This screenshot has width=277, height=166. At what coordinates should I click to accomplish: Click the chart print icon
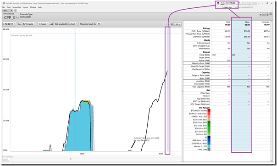[172, 24]
